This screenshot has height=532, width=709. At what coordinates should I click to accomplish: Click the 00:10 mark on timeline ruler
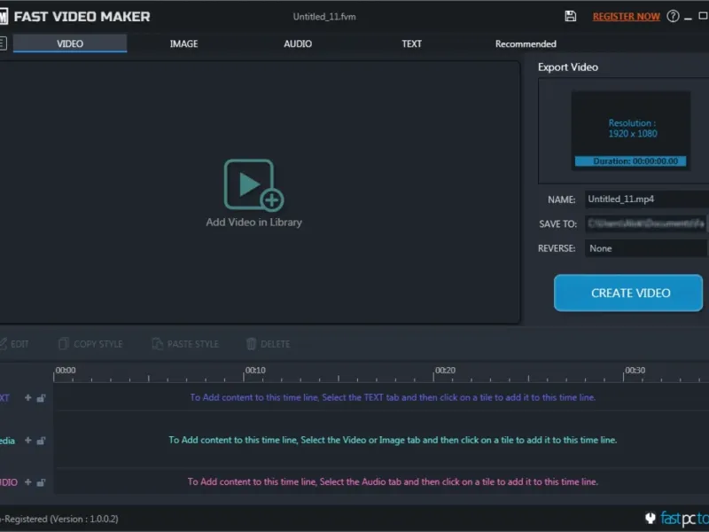(255, 370)
